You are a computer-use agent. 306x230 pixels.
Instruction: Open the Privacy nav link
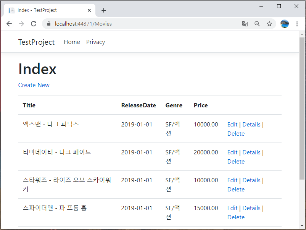[96, 42]
